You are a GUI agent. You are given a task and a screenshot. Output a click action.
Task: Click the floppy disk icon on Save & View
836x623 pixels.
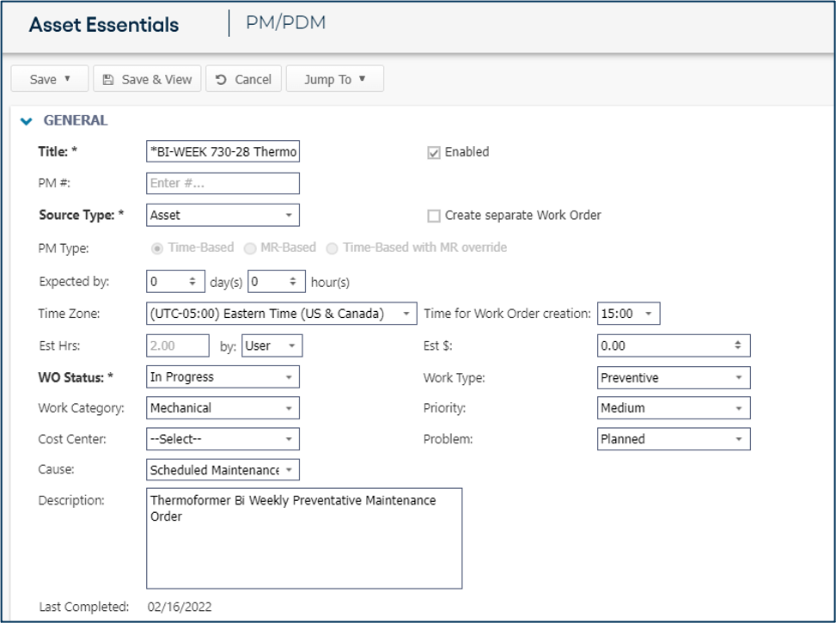point(108,79)
